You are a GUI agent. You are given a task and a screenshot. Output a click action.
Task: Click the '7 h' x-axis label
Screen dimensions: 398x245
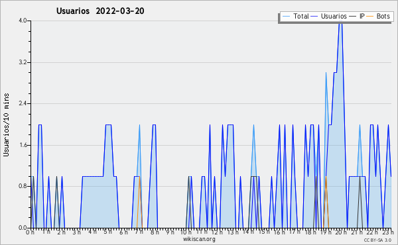point(139,232)
